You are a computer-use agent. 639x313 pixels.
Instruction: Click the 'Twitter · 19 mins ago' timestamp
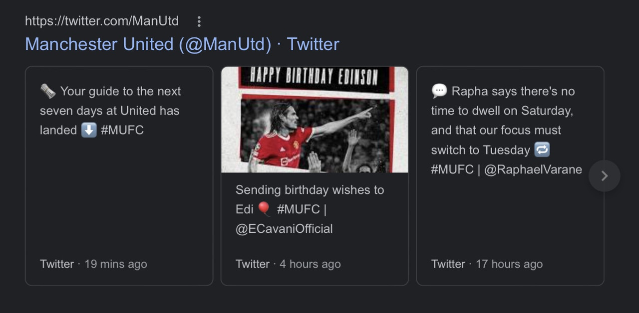(93, 264)
